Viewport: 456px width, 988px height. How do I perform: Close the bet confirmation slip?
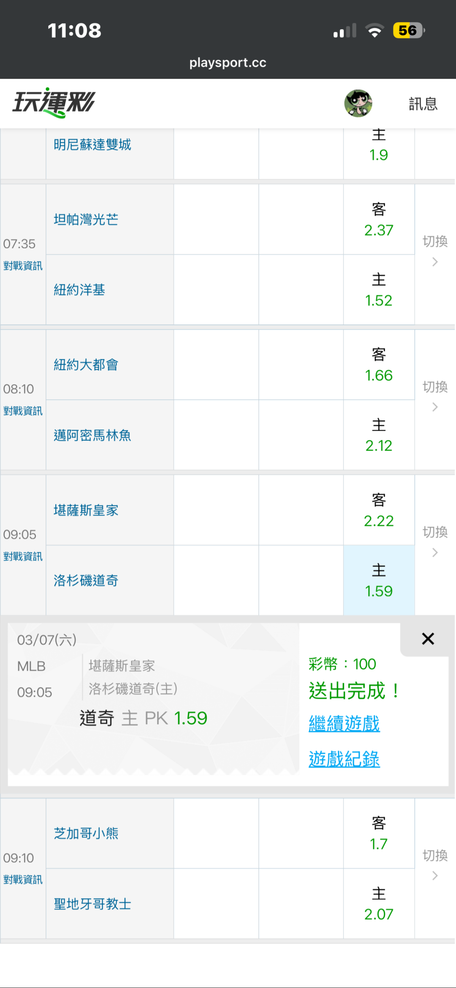click(428, 639)
